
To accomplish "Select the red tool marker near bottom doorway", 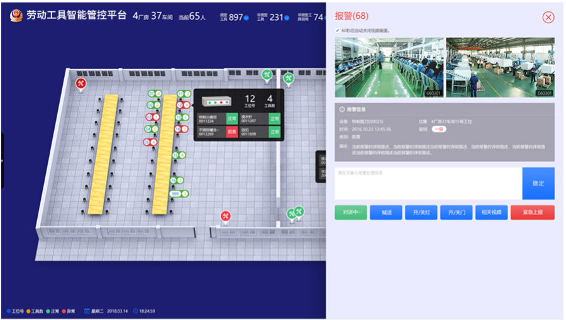I will [226, 216].
